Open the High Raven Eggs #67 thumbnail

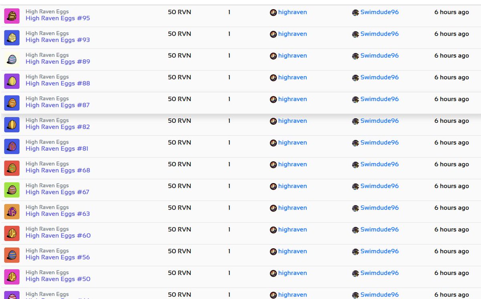(12, 189)
